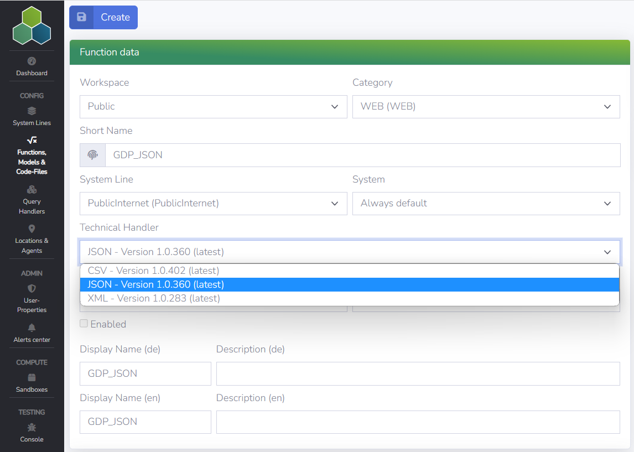Click the fingerprint icon beside Short Name
This screenshot has height=452, width=634.
coord(92,155)
